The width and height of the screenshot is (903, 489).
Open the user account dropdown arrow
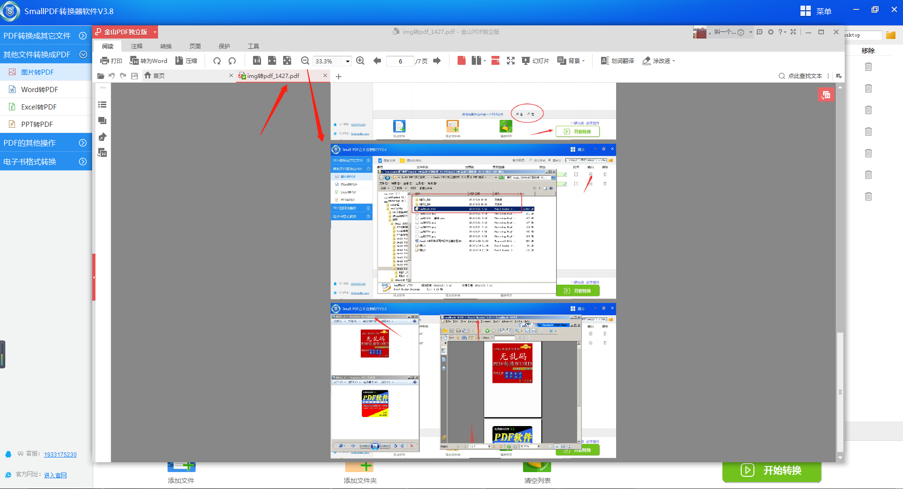point(751,32)
